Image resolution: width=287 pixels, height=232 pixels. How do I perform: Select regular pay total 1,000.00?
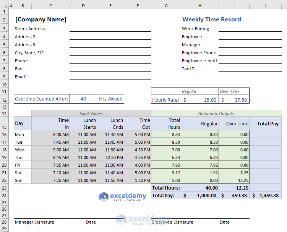[x=200, y=196]
